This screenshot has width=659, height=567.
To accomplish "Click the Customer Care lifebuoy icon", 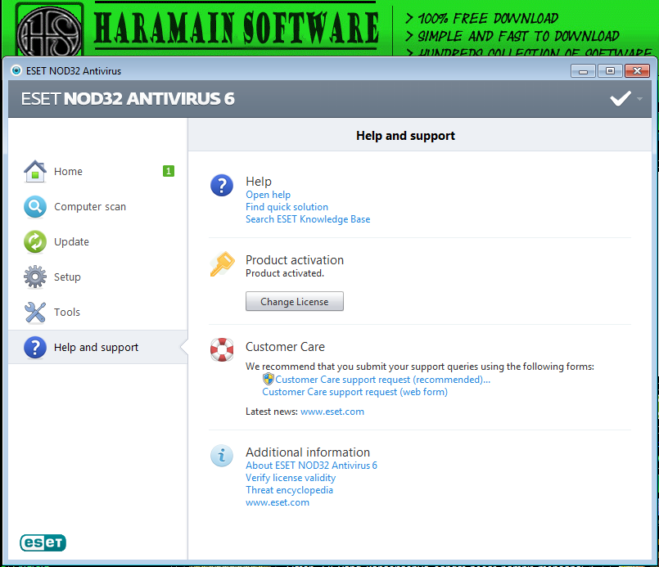I will pos(222,349).
